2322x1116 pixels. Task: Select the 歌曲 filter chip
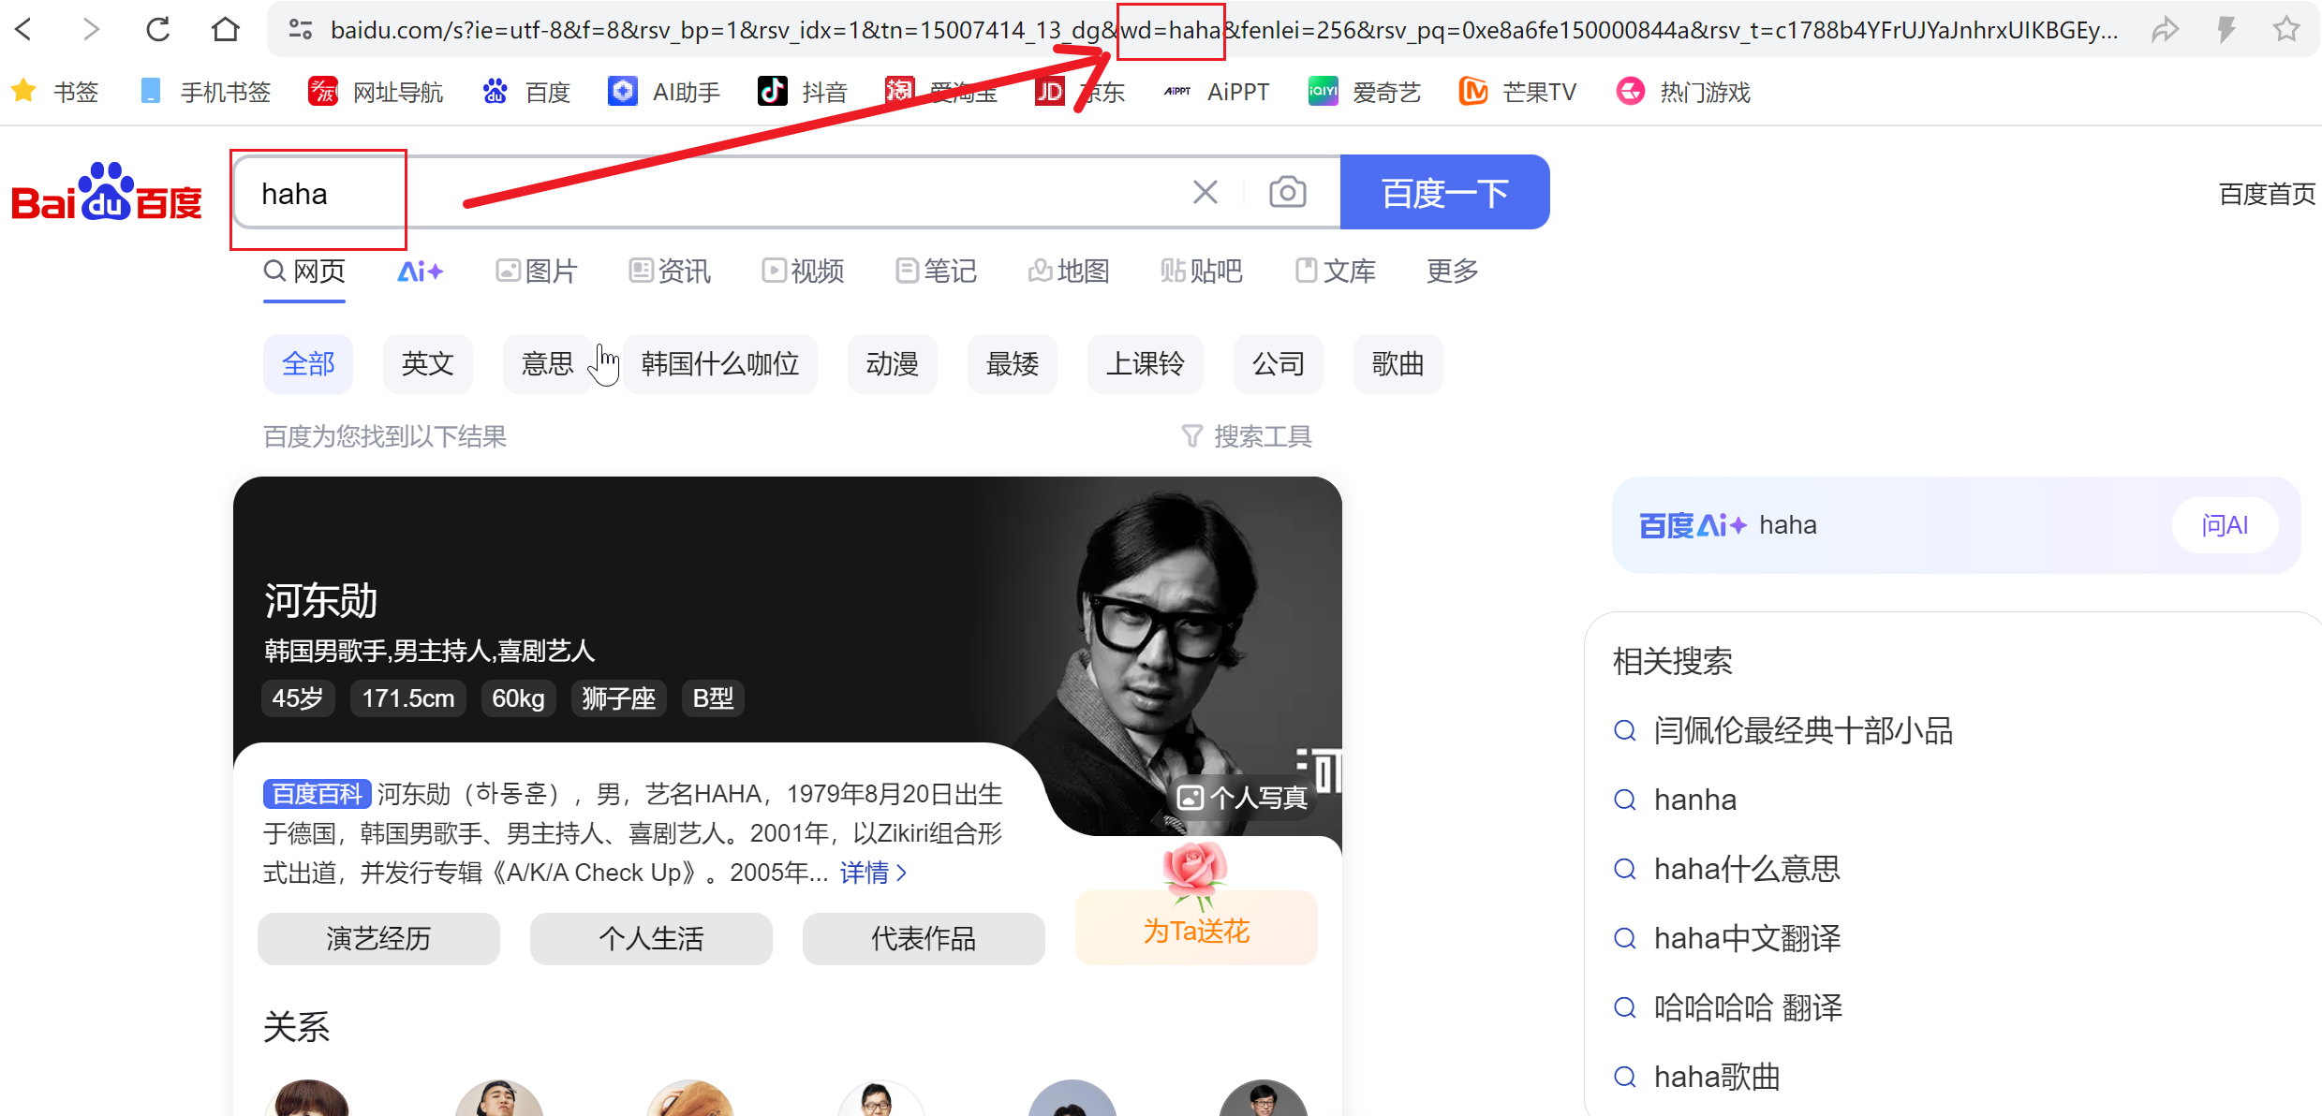[x=1398, y=363]
